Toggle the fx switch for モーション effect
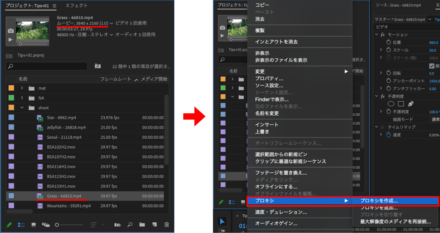This screenshot has height=233, width=440. (x=382, y=35)
